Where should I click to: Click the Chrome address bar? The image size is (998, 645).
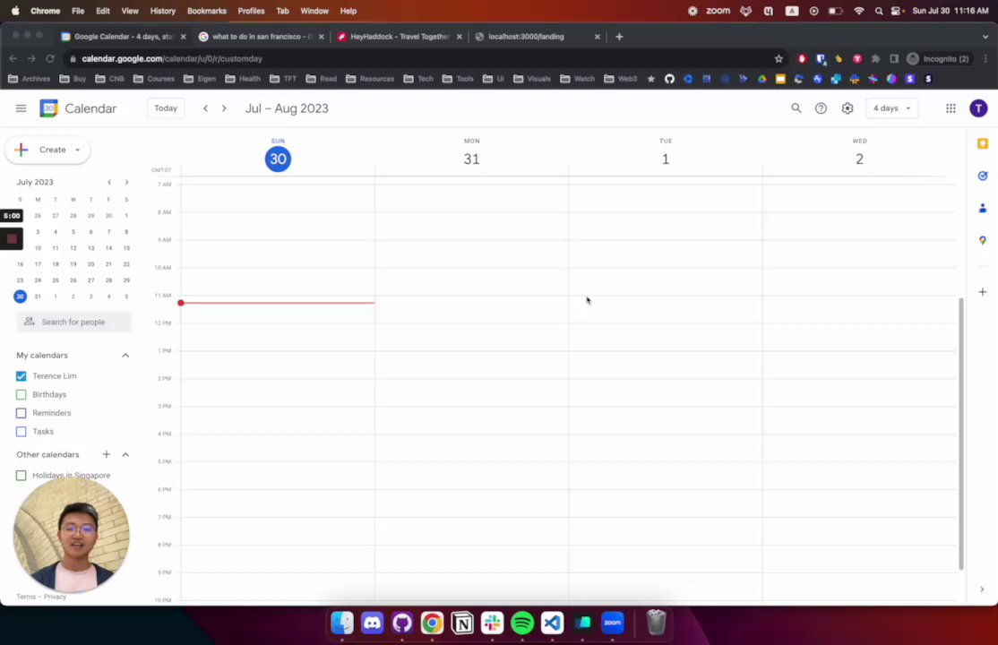[x=420, y=58]
